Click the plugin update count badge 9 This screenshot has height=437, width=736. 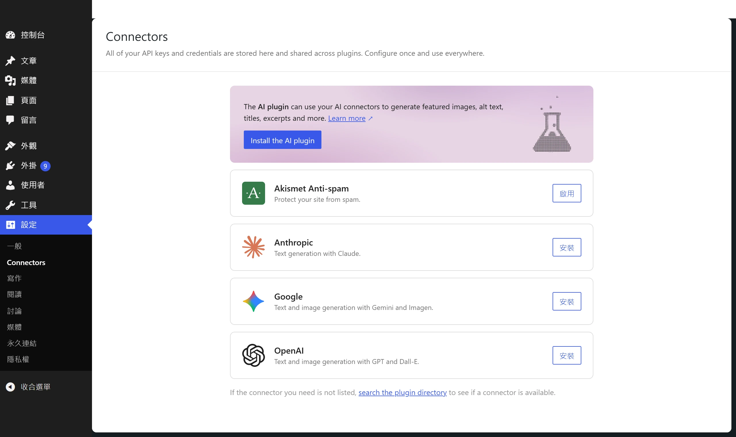click(45, 166)
